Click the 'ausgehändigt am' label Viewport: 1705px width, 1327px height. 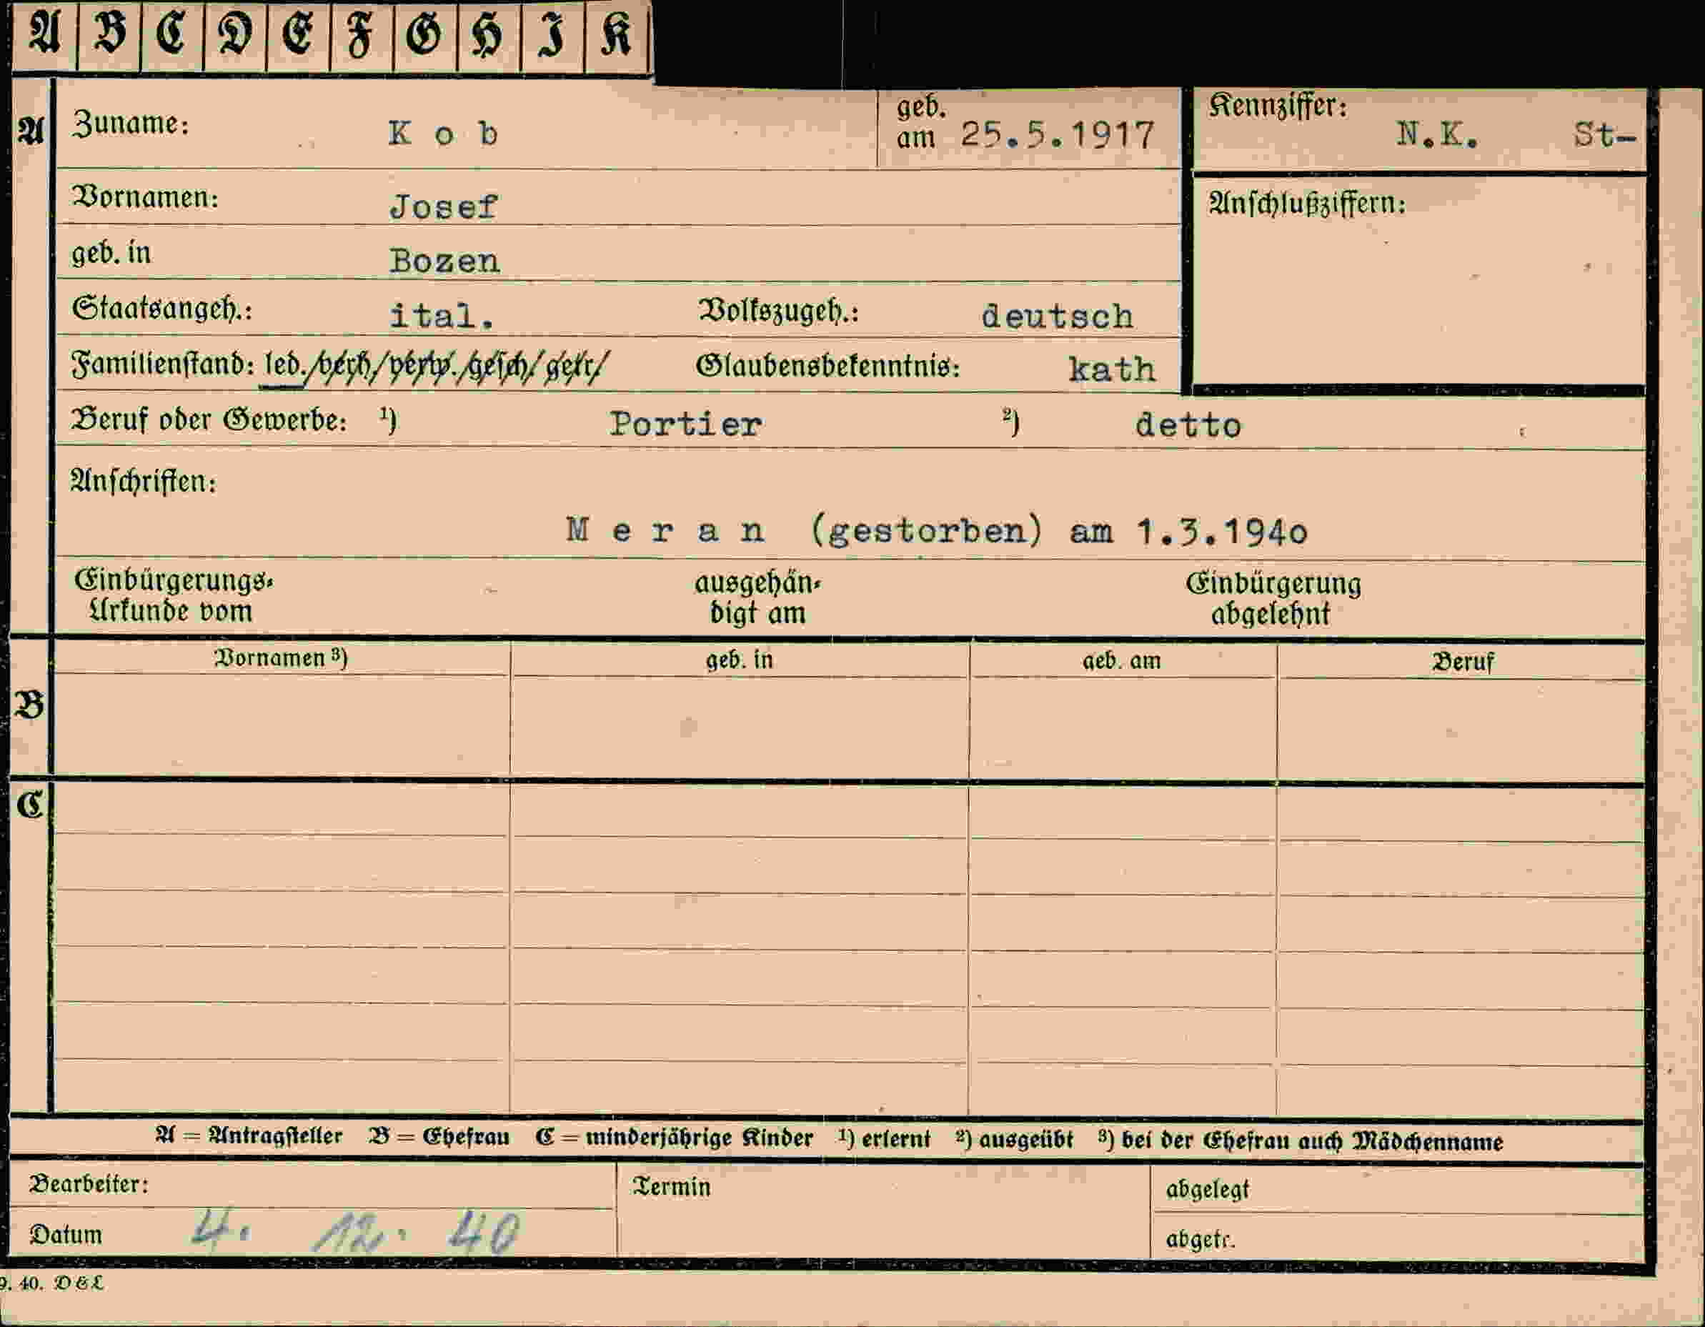pyautogui.click(x=758, y=598)
